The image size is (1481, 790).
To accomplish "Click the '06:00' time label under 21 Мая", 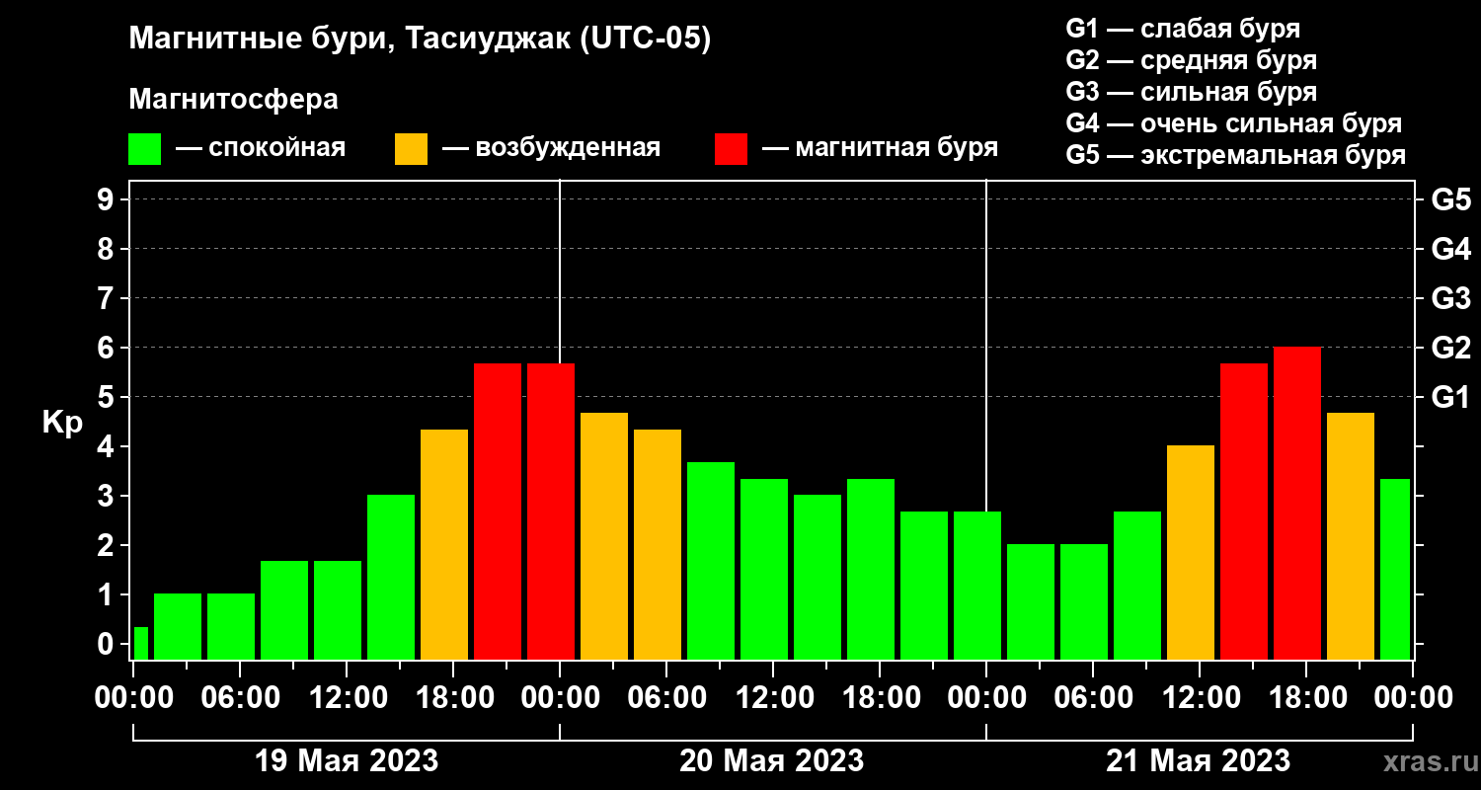I will pos(1093,698).
